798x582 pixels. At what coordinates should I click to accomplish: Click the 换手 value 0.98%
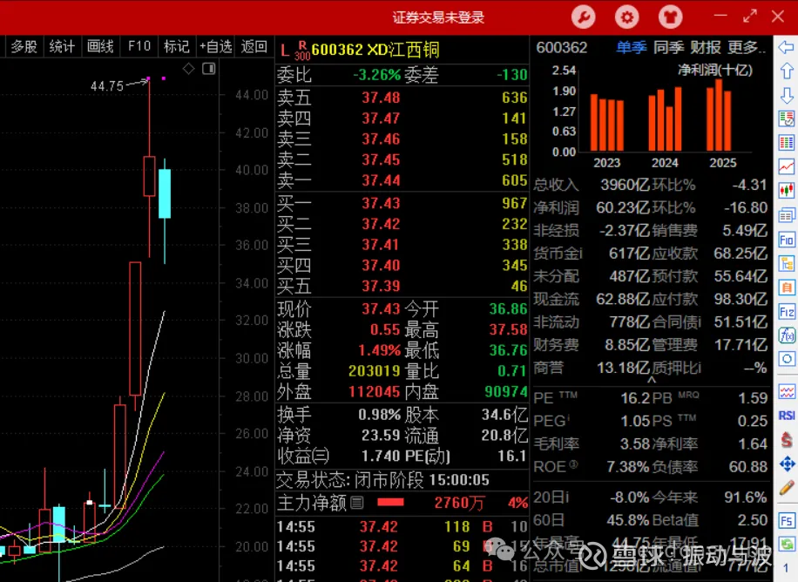click(379, 415)
